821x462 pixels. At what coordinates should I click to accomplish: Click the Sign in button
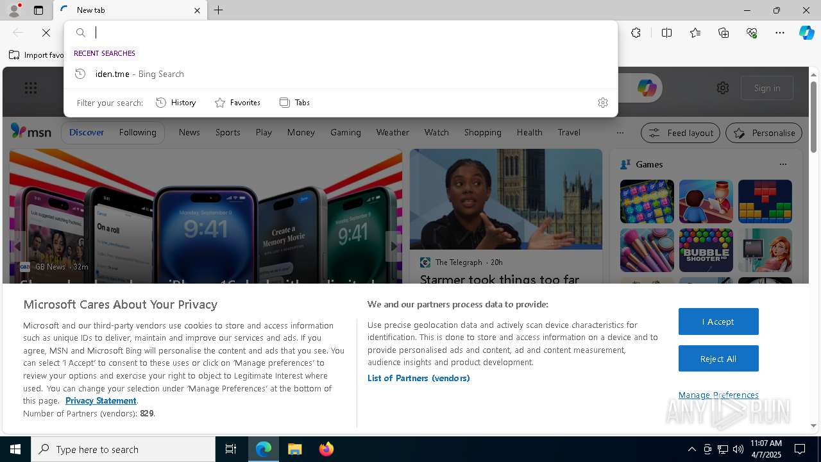[x=767, y=88]
